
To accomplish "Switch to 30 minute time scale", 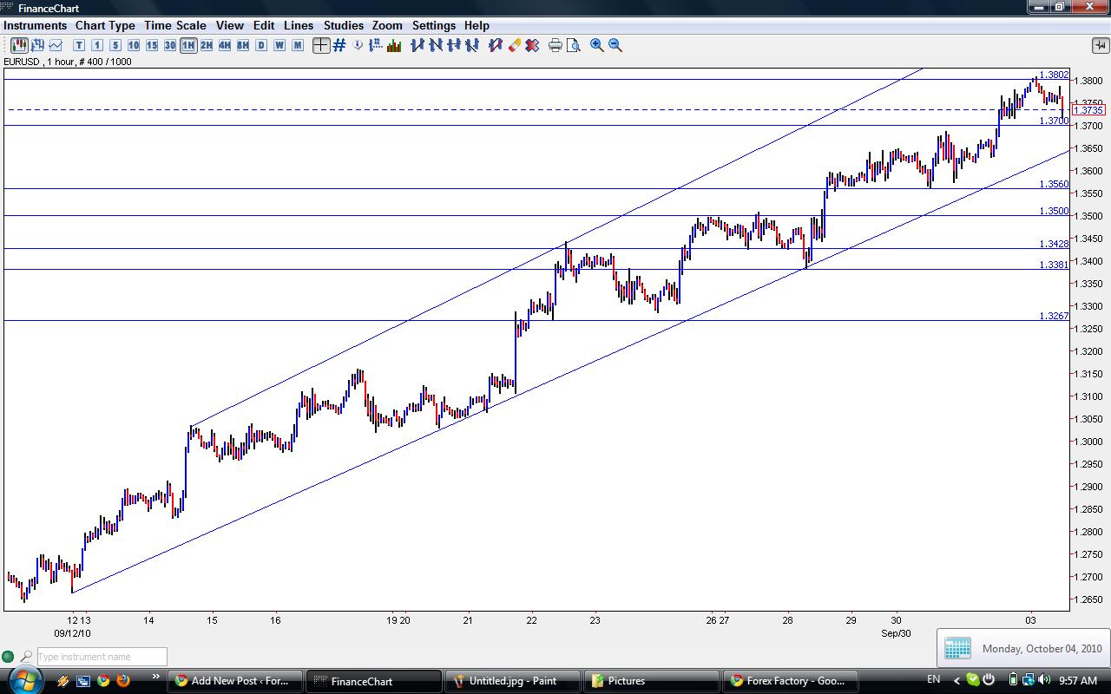I will (170, 45).
